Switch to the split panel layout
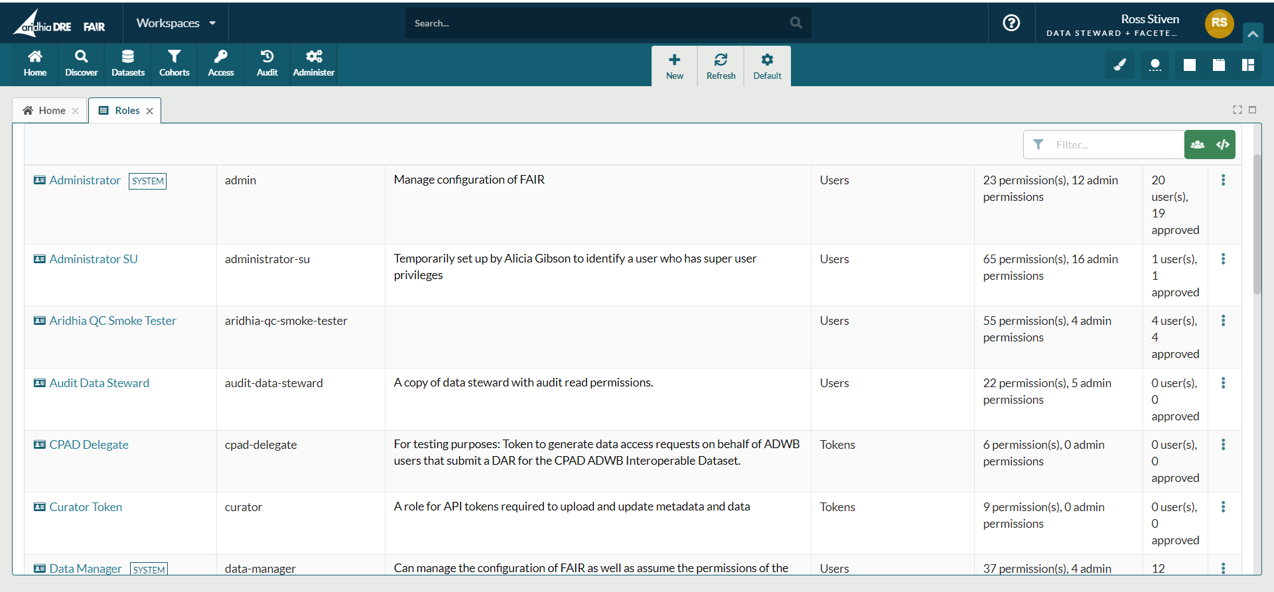The width and height of the screenshot is (1274, 592). 1248,65
